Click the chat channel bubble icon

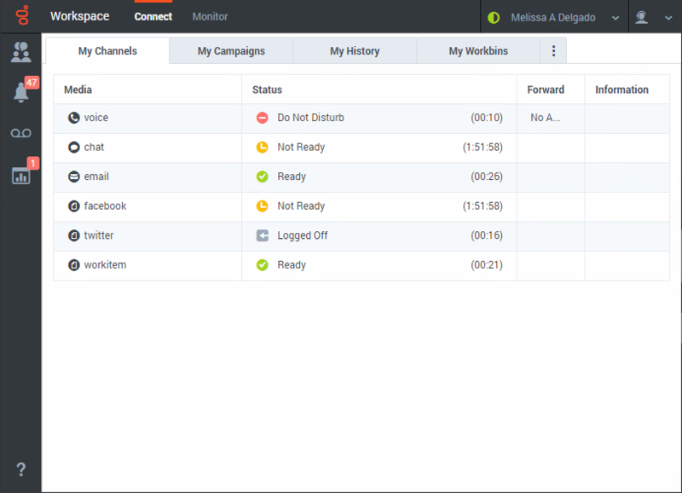pos(72,147)
